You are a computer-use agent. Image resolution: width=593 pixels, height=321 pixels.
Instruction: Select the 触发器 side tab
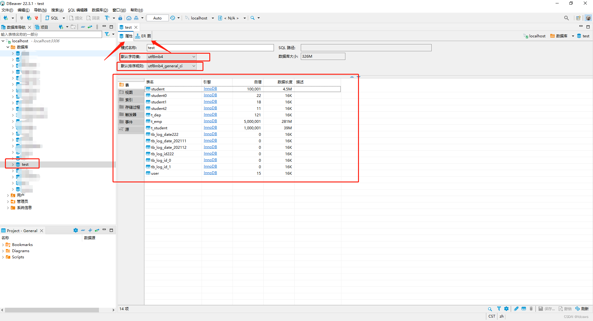(x=131, y=115)
